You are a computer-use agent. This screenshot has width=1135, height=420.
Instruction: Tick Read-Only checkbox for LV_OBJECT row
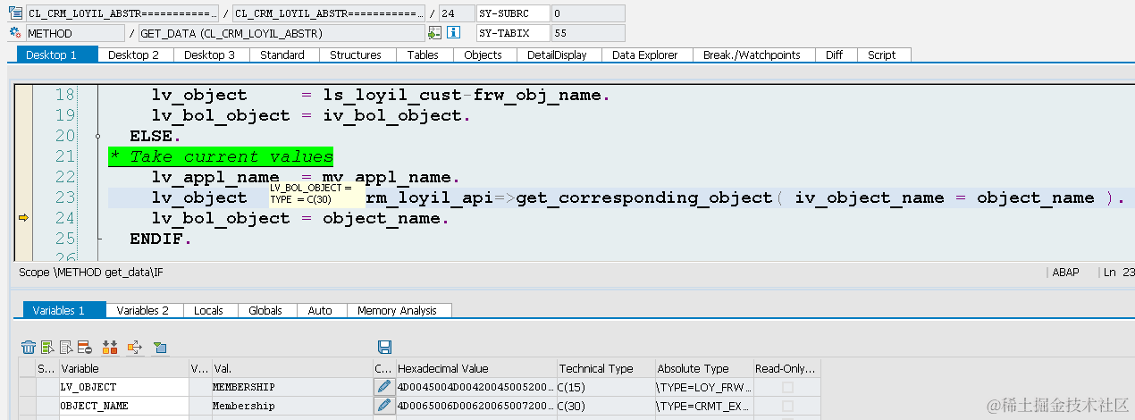pyautogui.click(x=787, y=387)
